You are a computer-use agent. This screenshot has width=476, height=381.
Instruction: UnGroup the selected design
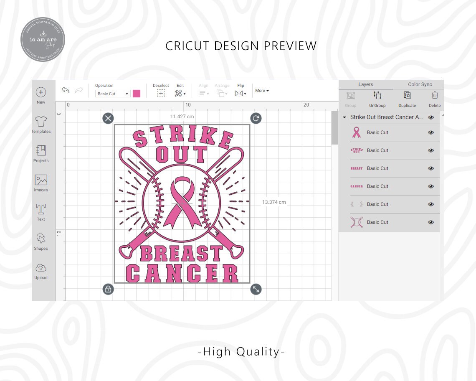pyautogui.click(x=377, y=99)
